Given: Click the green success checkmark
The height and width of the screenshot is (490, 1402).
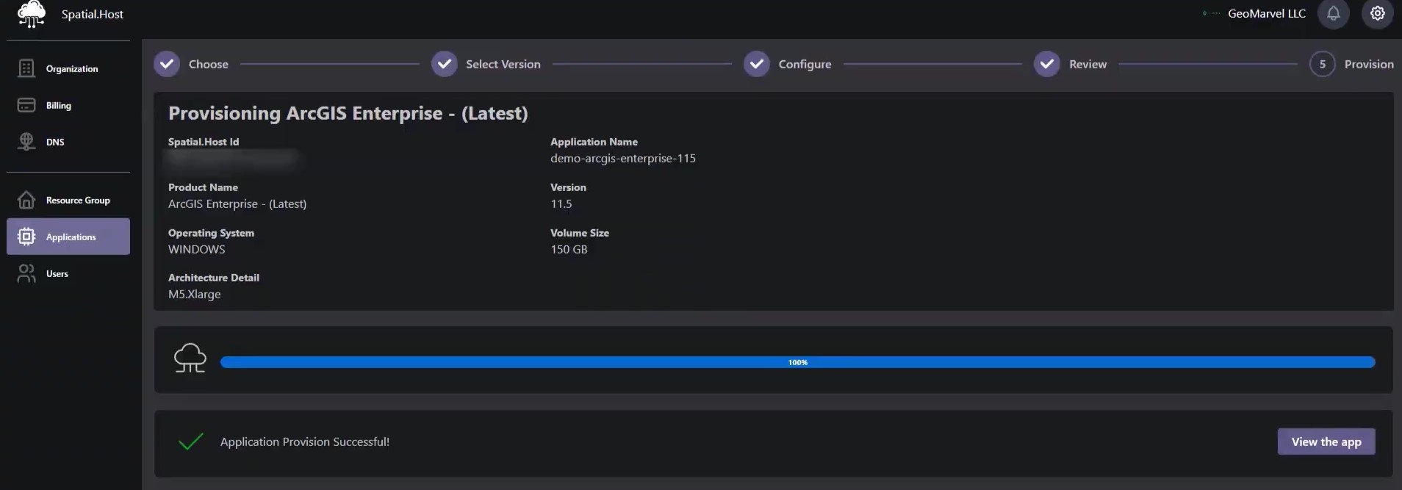Looking at the screenshot, I should (190, 442).
